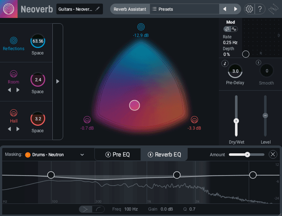
Task: Select the 100 Hz EQ node
Action: 51,175
